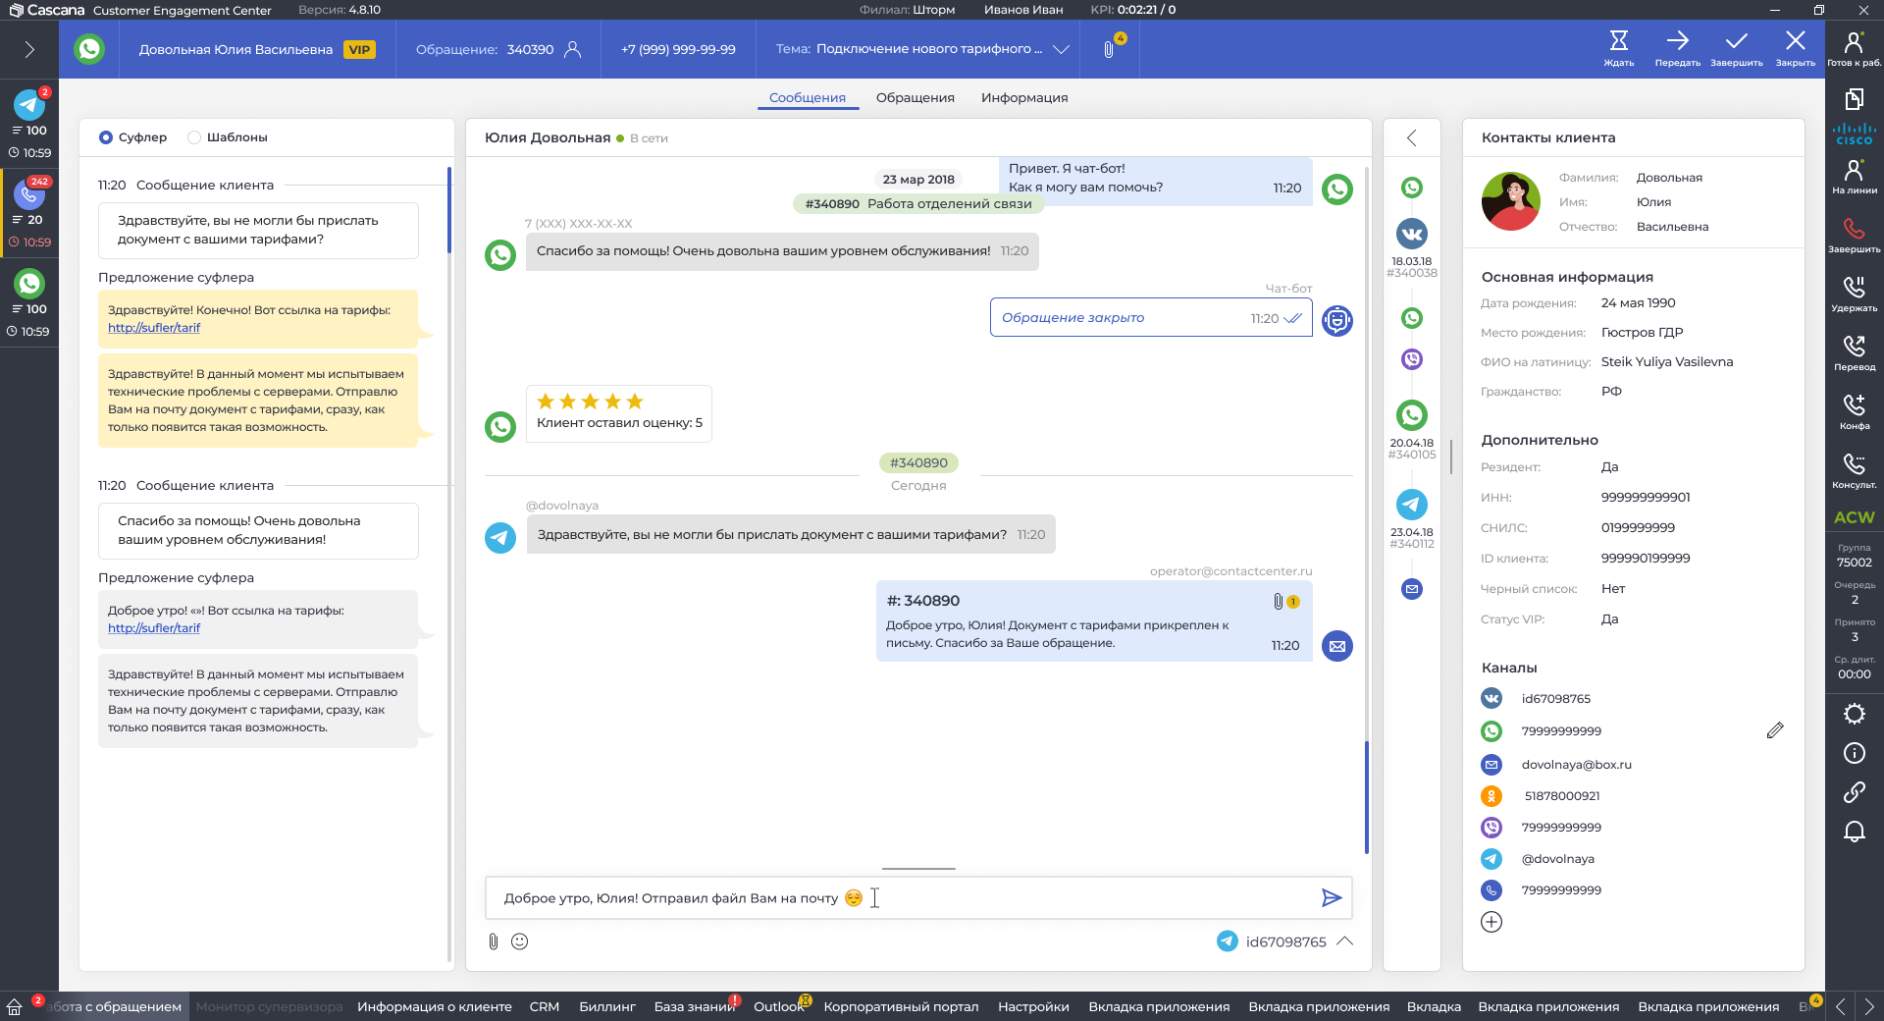Click the send message arrow icon
1884x1021 pixels.
click(x=1331, y=897)
